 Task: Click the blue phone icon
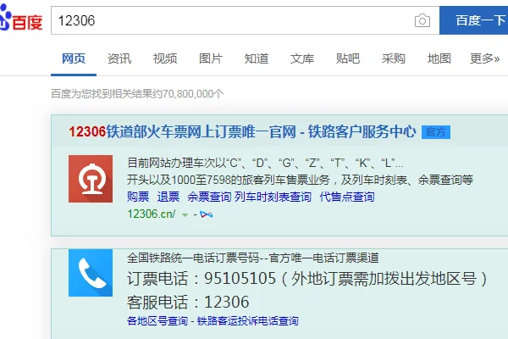point(91,273)
